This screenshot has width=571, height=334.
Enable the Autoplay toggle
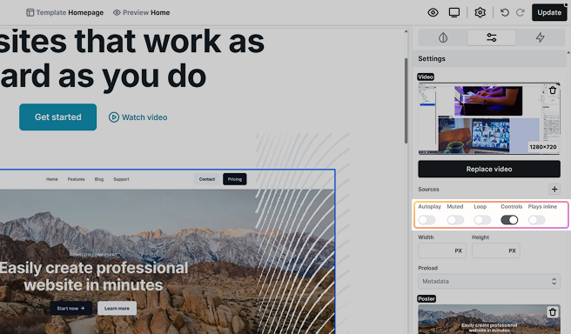[427, 220]
